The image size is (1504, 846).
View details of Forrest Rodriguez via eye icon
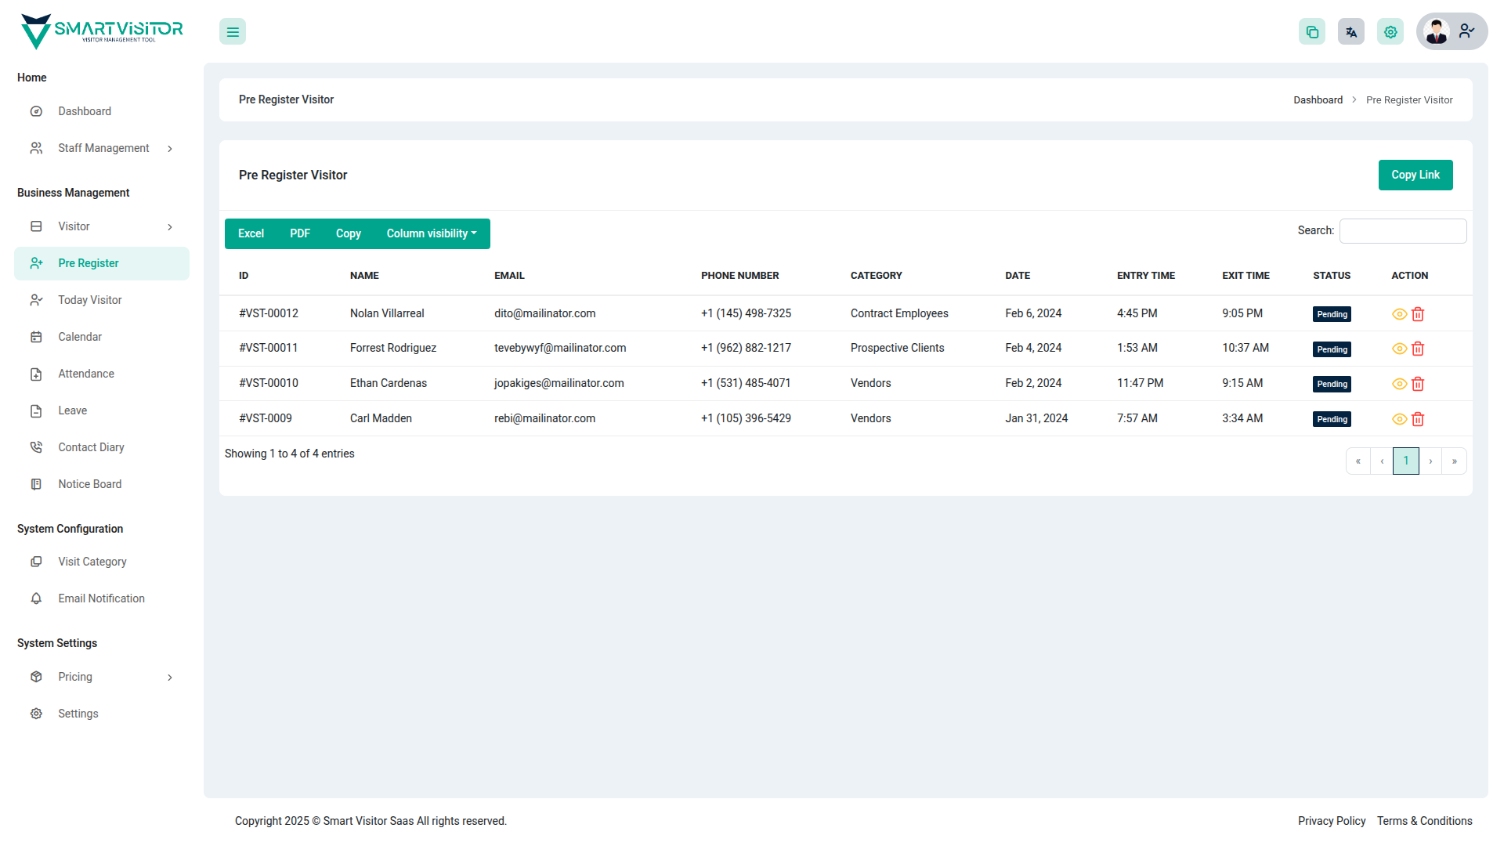[1399, 349]
